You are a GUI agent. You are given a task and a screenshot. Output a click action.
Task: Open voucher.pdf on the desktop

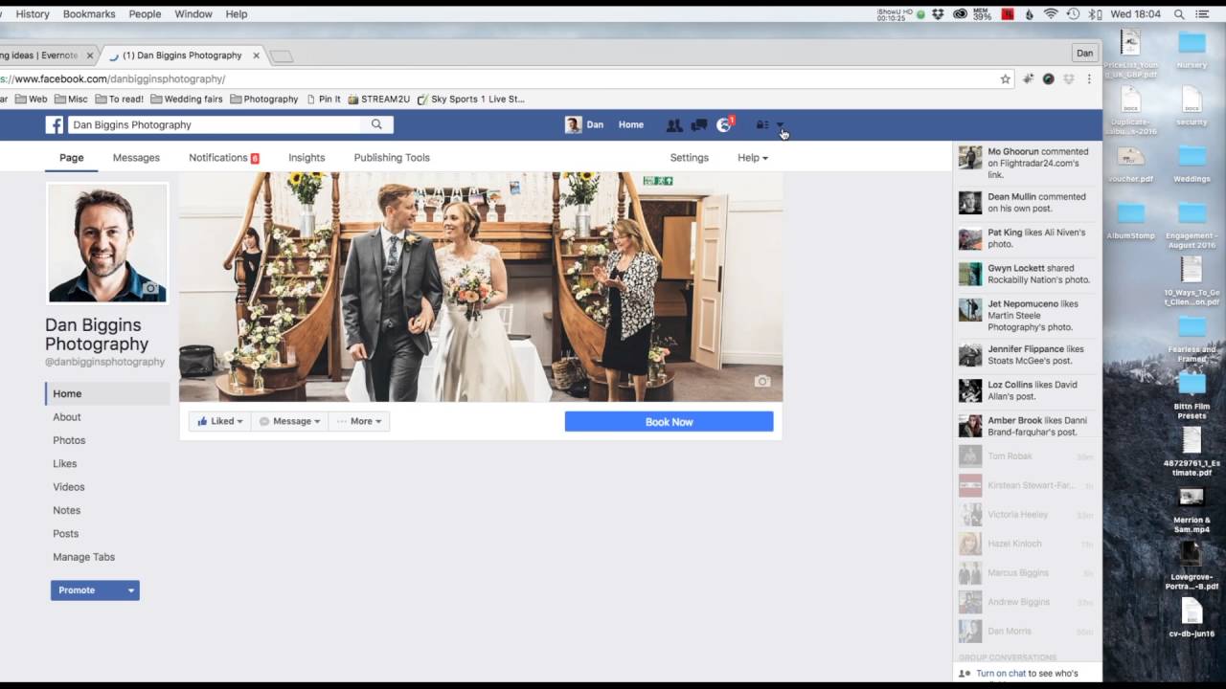1130,163
